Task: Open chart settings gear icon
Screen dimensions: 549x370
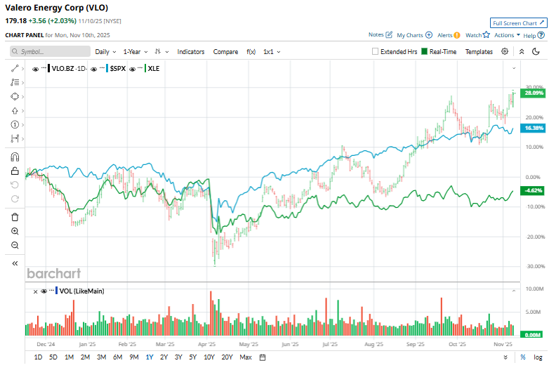Action: (x=505, y=51)
